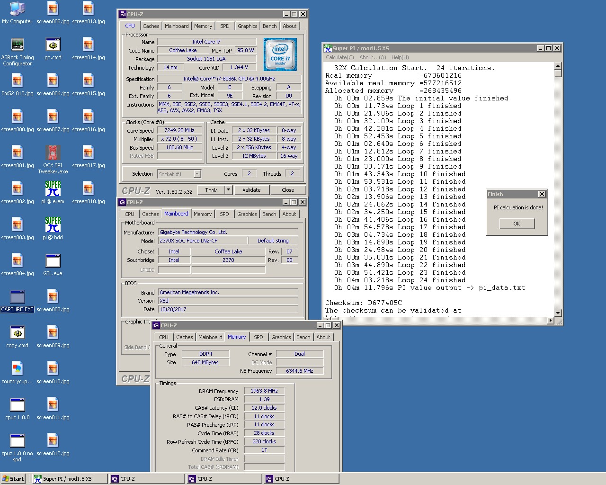Confirm OK in the Finish dialog
The height and width of the screenshot is (485, 606).
pos(517,224)
